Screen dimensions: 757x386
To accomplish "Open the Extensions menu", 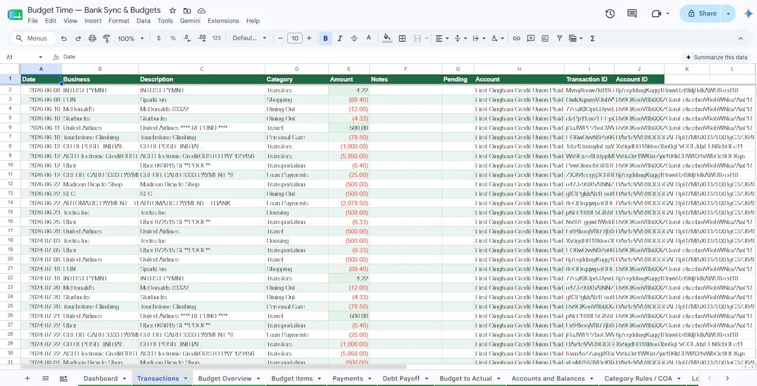I will (223, 21).
